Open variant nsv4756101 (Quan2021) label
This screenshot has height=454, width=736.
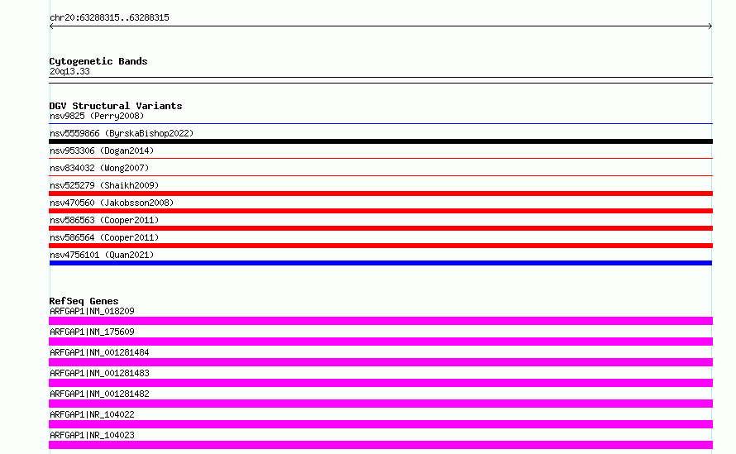point(102,255)
